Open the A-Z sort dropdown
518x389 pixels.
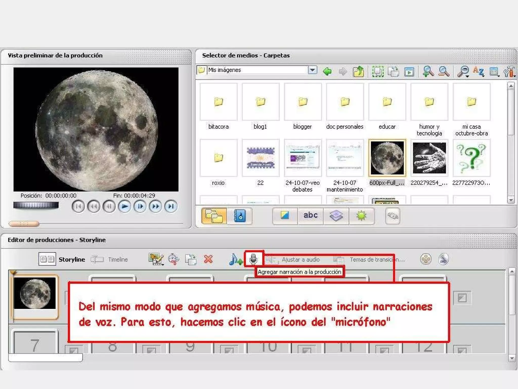coord(479,71)
